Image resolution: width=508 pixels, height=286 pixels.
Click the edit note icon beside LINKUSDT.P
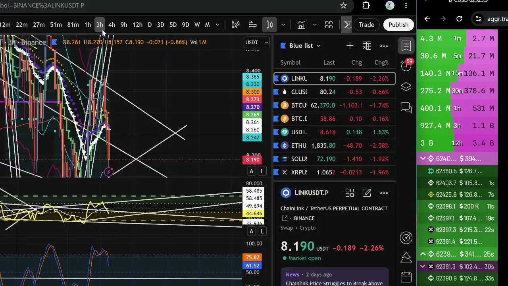coord(367,193)
